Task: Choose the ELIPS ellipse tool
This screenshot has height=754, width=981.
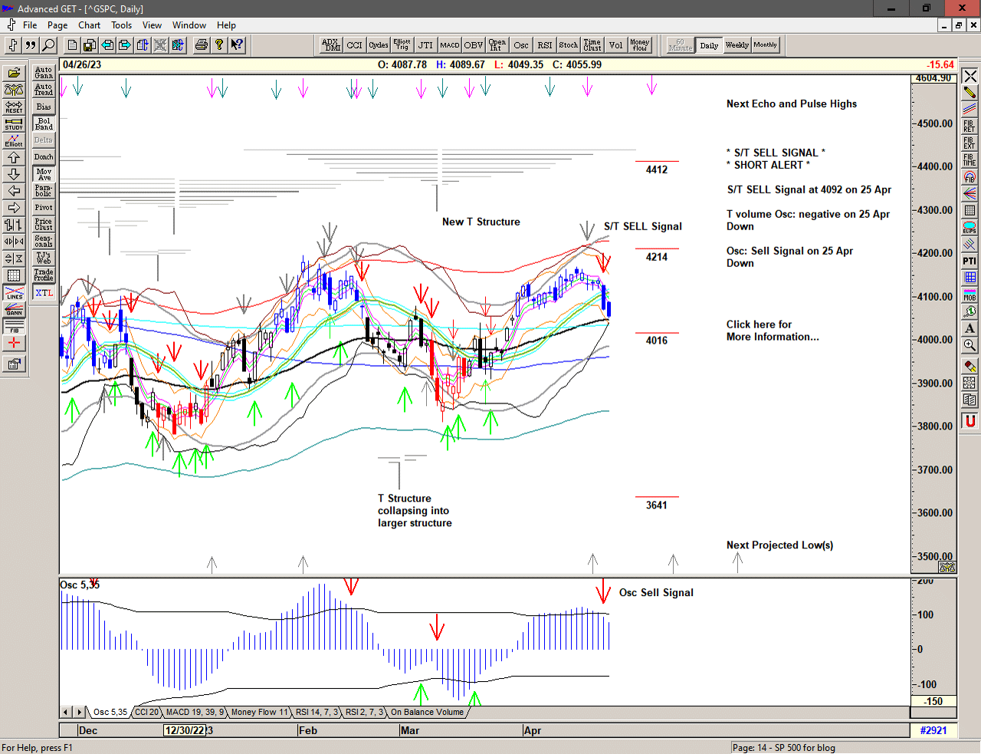Action: coord(970,228)
